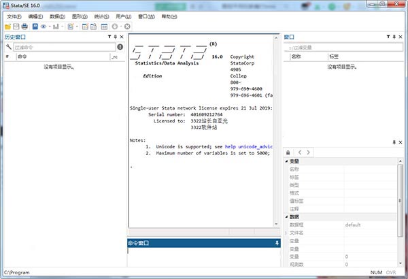
Task: Toggle the pin on the command window
Action: pyautogui.click(x=276, y=243)
